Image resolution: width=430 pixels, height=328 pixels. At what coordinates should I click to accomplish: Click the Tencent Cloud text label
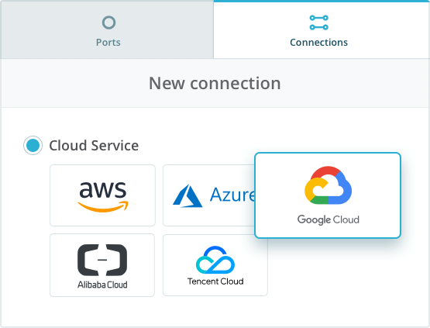215,281
